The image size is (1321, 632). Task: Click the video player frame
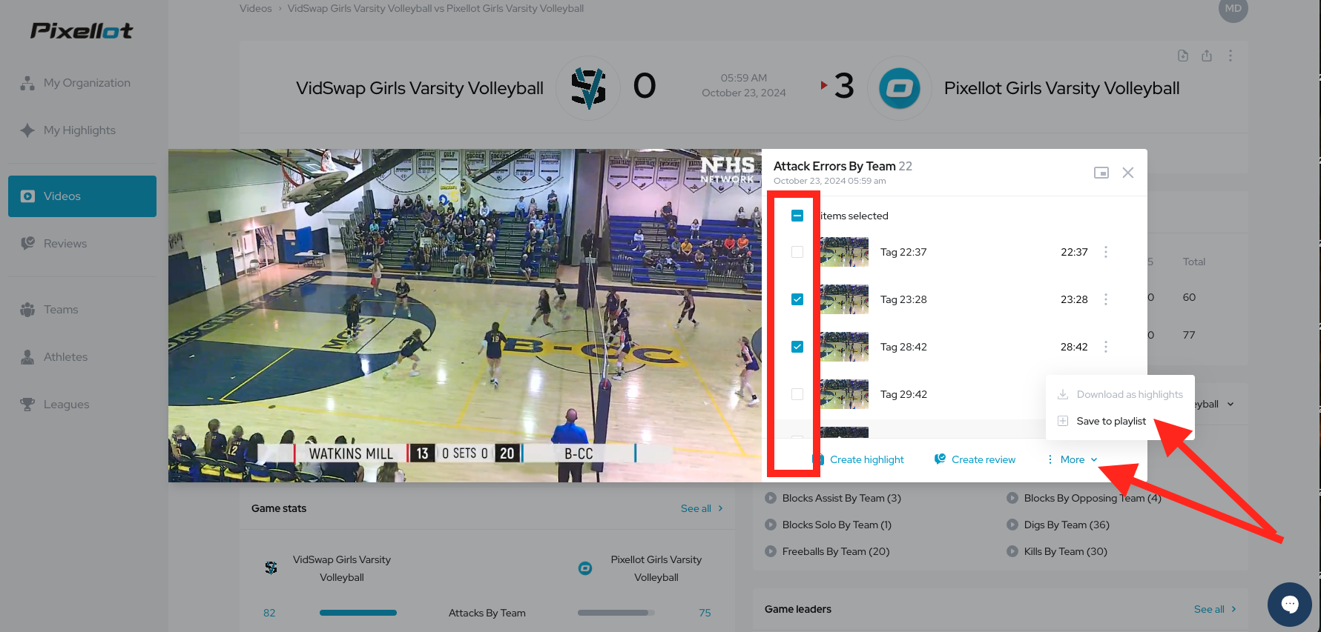(465, 316)
